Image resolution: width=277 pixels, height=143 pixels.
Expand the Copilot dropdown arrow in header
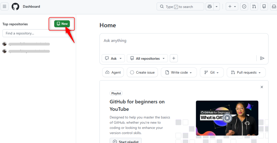(x=217, y=6)
